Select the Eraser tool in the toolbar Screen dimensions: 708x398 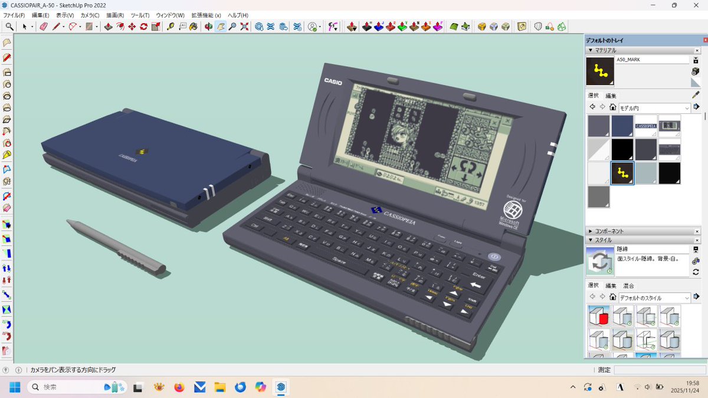(44, 27)
